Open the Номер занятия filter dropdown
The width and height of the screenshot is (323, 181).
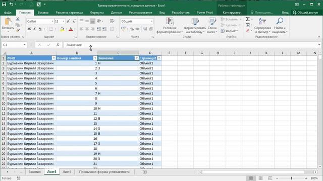coord(95,58)
